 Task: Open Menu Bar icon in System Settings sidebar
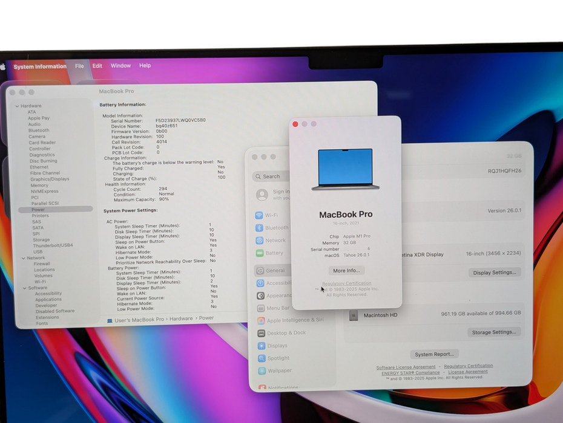click(x=261, y=308)
